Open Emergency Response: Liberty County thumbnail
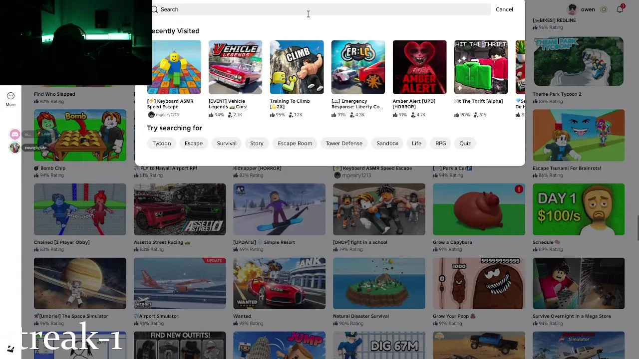 tap(358, 67)
